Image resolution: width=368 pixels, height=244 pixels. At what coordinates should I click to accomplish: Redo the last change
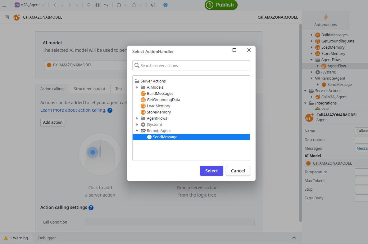(x=134, y=5)
